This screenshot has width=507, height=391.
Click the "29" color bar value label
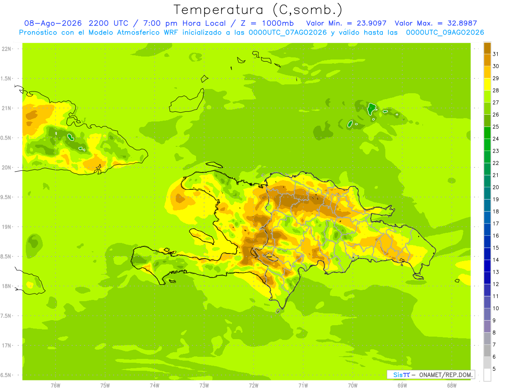tap(496, 78)
